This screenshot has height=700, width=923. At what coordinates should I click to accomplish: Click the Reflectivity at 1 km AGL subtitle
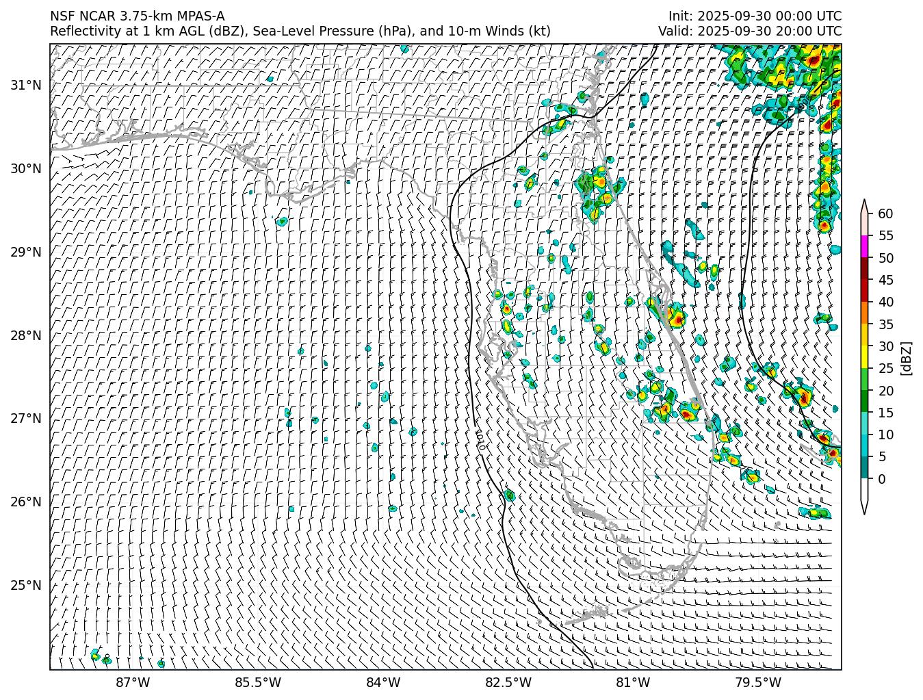pos(300,31)
